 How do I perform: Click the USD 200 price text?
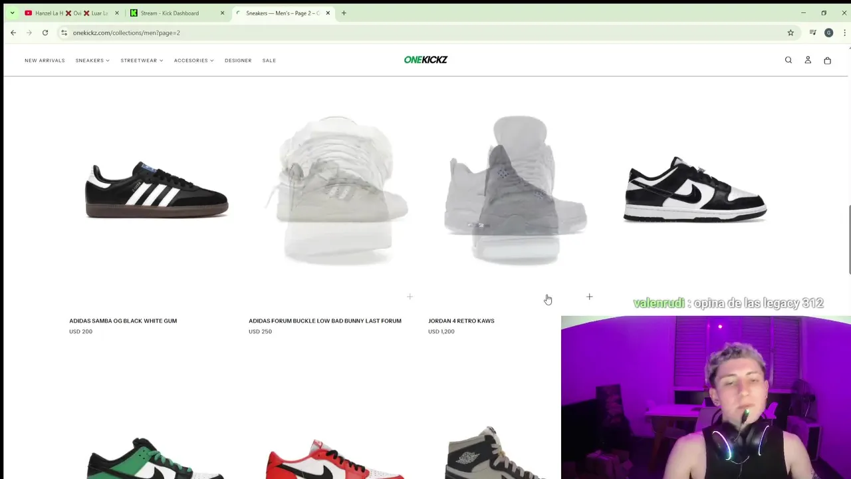(80, 331)
